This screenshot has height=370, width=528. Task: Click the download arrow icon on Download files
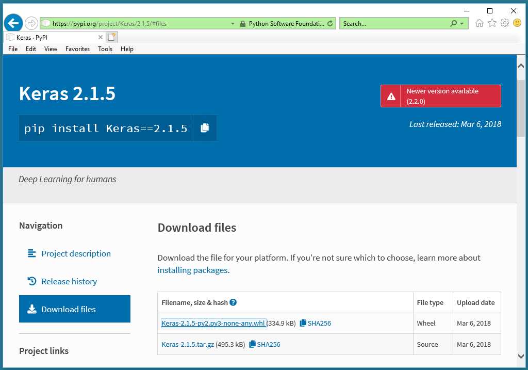click(31, 309)
